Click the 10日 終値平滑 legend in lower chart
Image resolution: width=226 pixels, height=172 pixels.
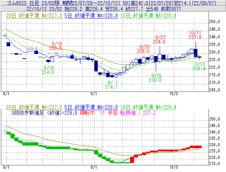pos(148,107)
